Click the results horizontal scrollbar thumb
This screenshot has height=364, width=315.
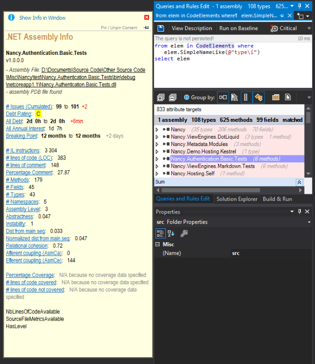(x=211, y=190)
